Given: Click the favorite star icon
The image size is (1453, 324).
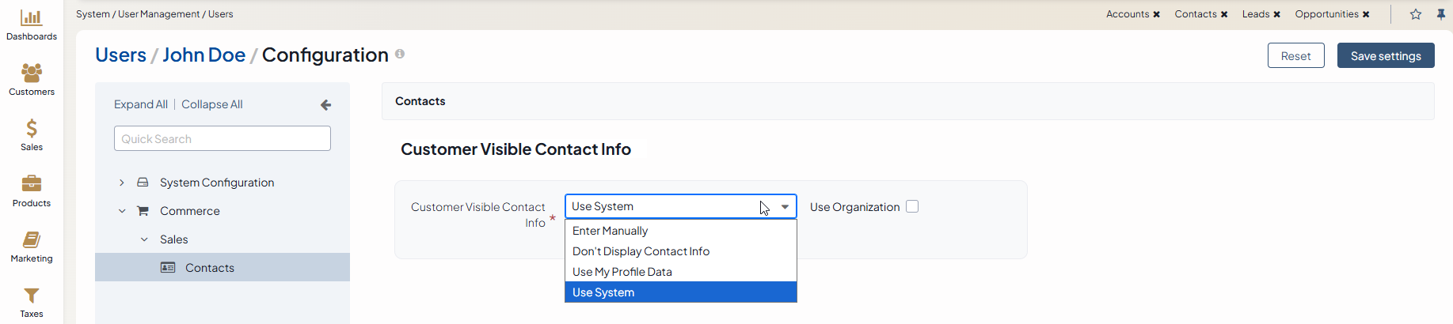Looking at the screenshot, I should tap(1416, 14).
